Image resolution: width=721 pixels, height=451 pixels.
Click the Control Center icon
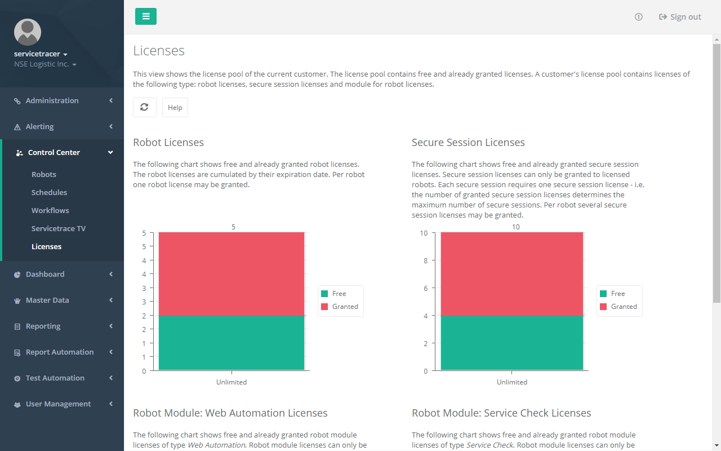[x=20, y=153]
